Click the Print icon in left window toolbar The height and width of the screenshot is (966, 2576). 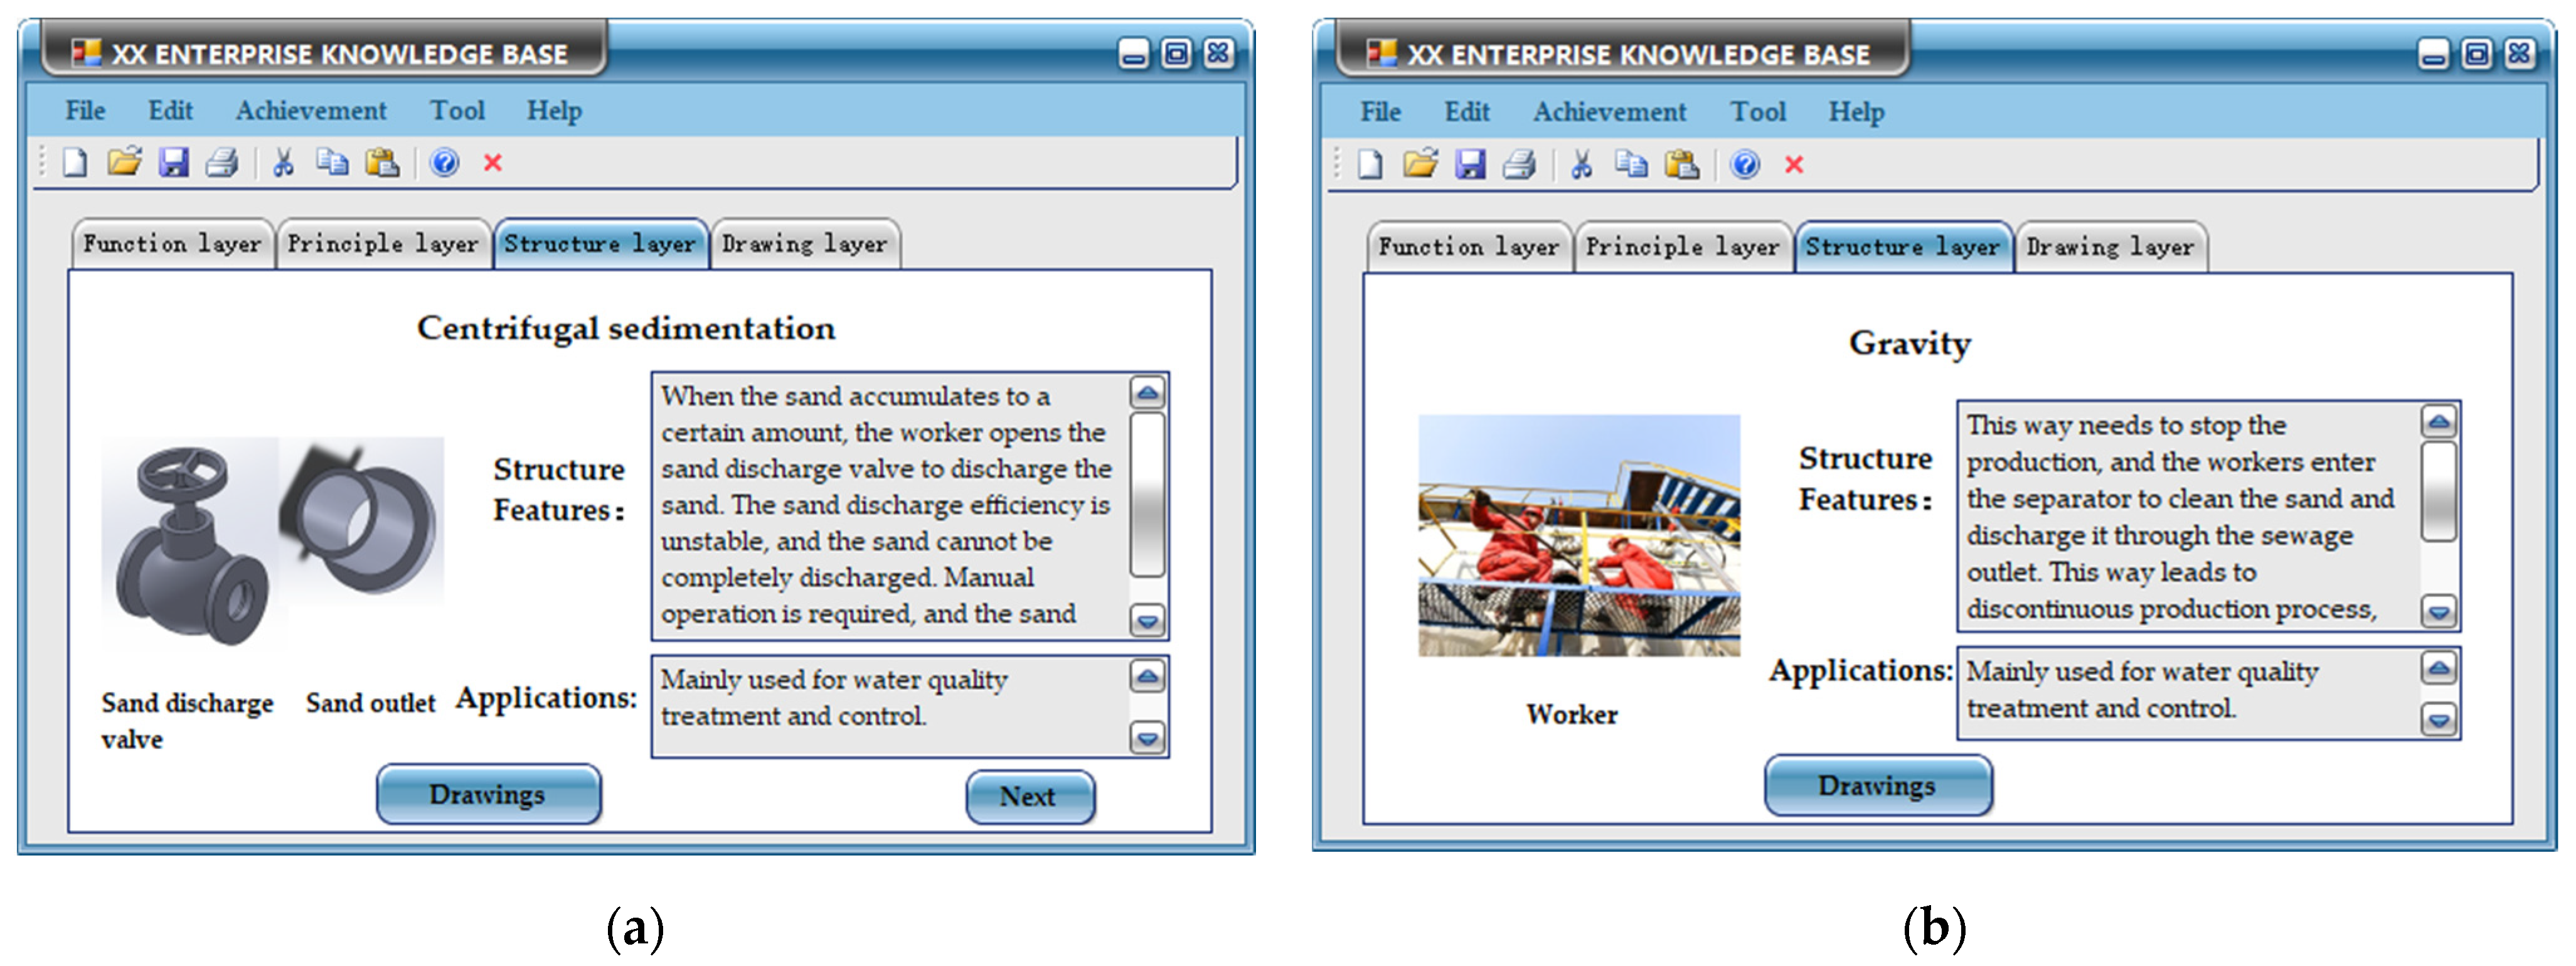click(x=222, y=162)
